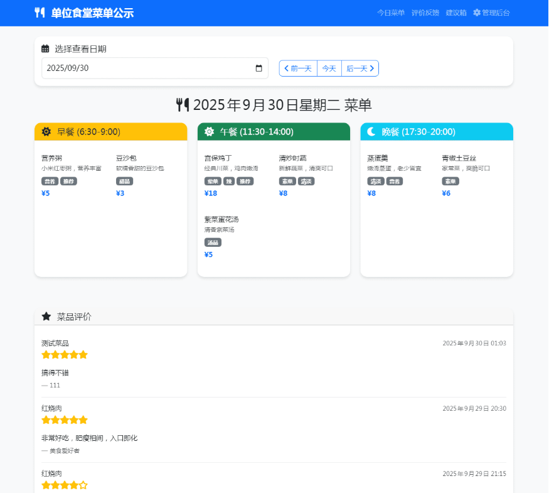
Task: Click the moon icon in 晚餐 header
Action: coord(371,131)
